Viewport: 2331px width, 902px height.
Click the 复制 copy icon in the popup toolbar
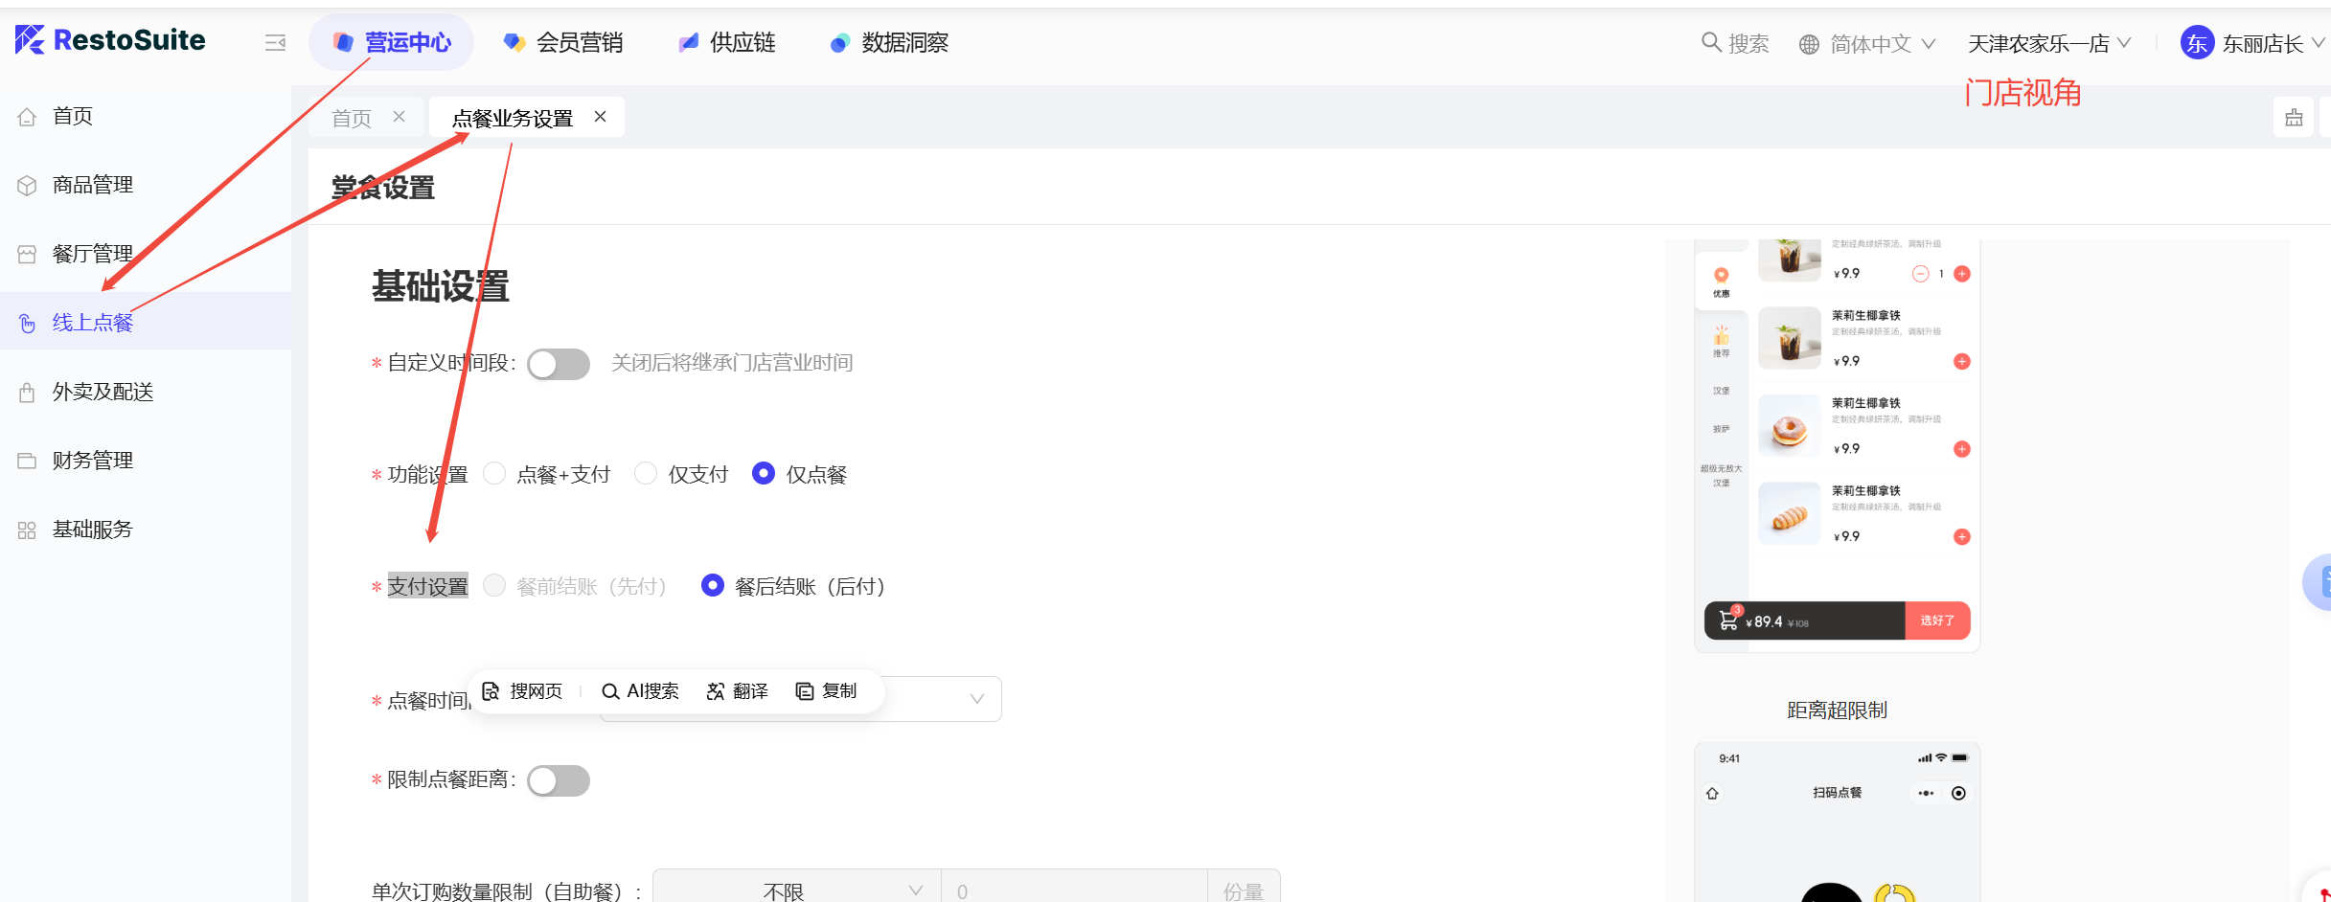(805, 691)
